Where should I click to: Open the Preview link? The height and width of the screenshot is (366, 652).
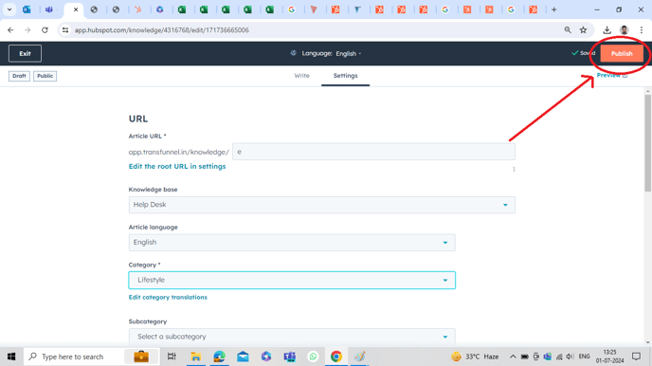point(611,75)
